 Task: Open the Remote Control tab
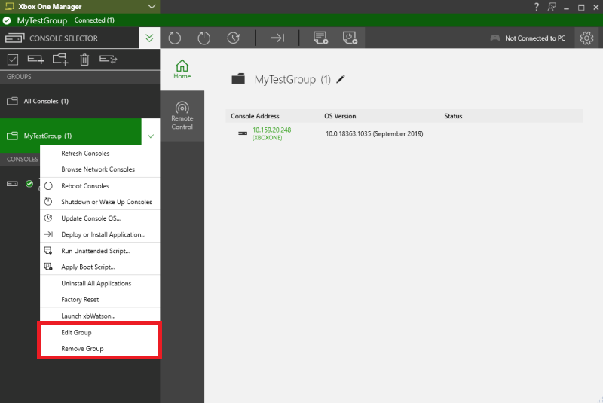(x=182, y=116)
